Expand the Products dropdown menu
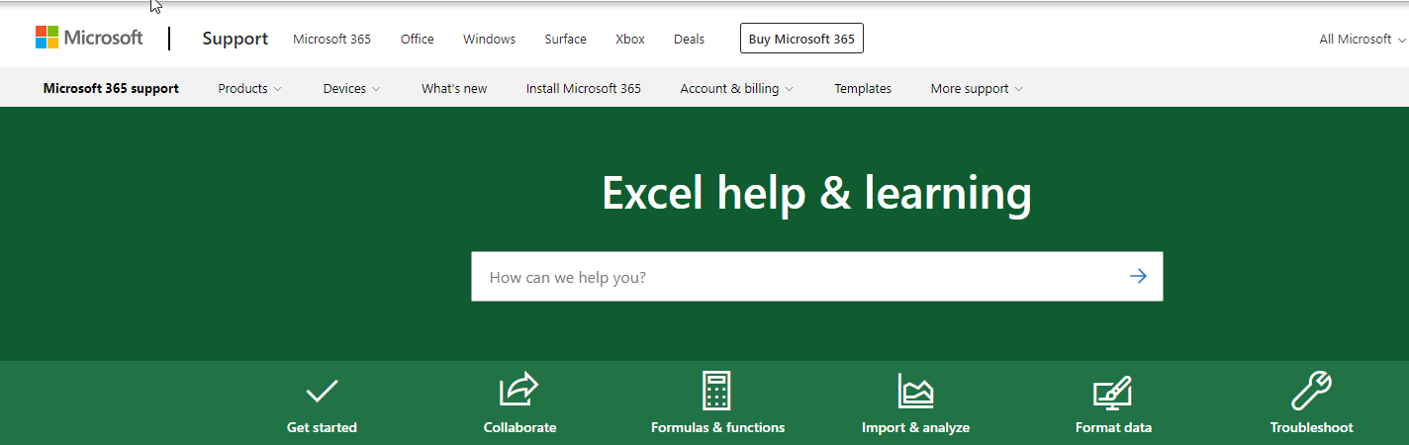1409x445 pixels. pyautogui.click(x=249, y=89)
